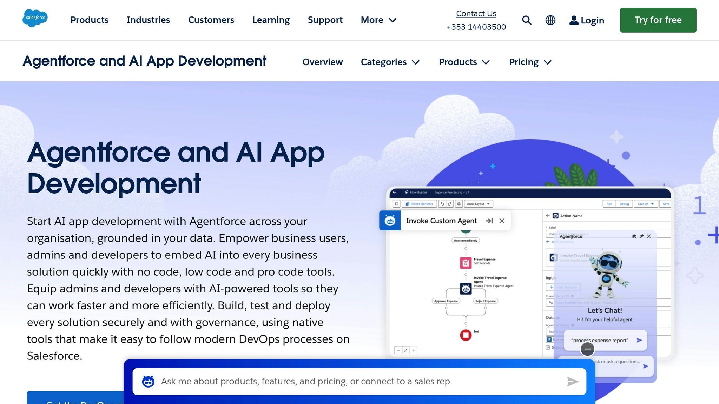Click the minus minimize chat circle button
719x404 pixels.
tap(587, 349)
